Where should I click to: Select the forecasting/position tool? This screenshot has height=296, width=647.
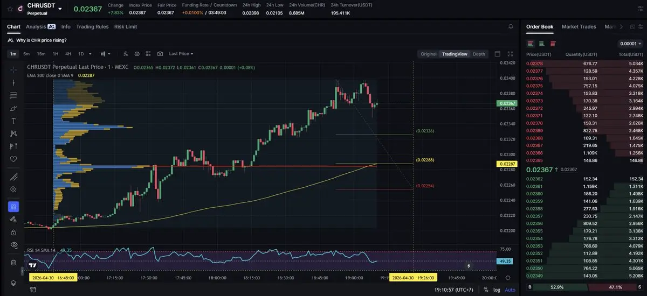click(x=13, y=146)
